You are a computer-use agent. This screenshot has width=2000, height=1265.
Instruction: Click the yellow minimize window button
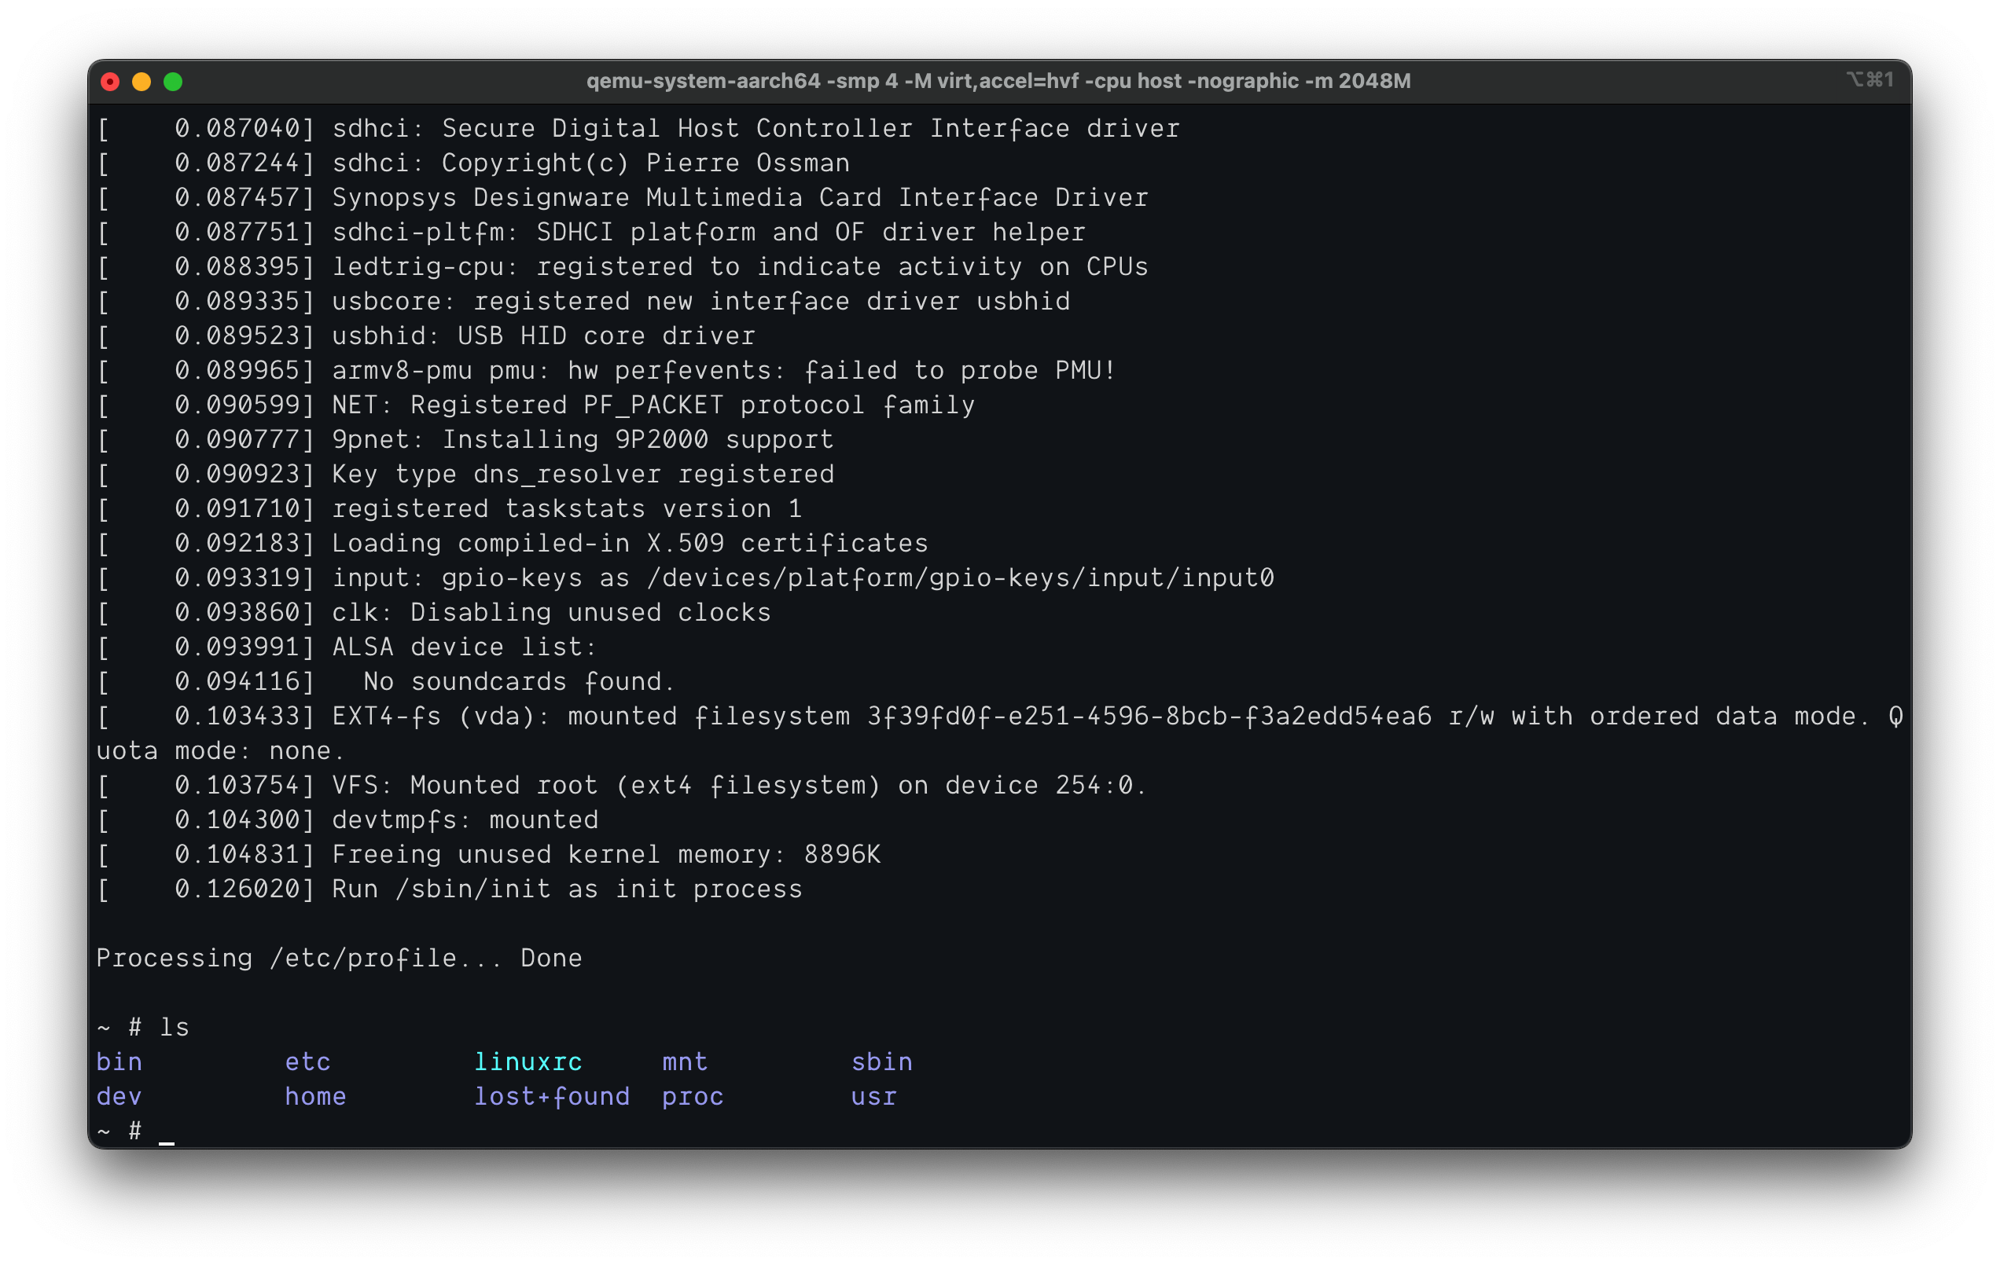(142, 82)
